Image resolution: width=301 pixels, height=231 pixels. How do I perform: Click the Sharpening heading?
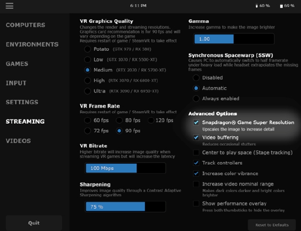[95, 184]
